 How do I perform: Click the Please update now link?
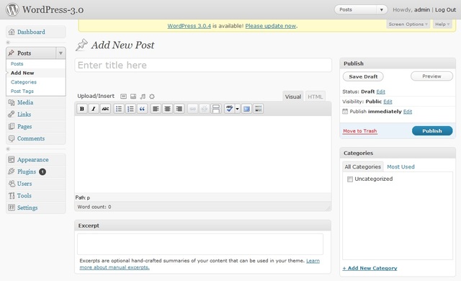tap(271, 26)
